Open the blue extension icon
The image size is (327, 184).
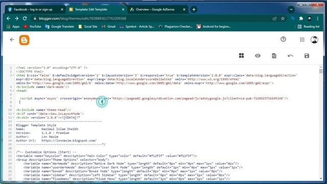[x=293, y=18]
